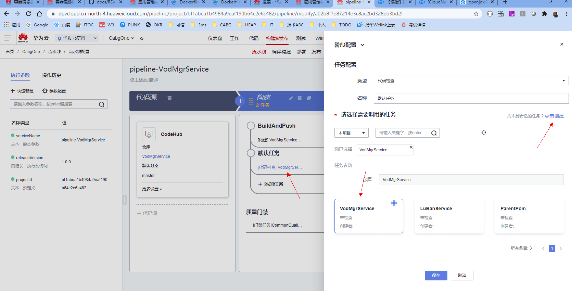
Task: Switch to 执行参数 tab
Action: pyautogui.click(x=20, y=75)
